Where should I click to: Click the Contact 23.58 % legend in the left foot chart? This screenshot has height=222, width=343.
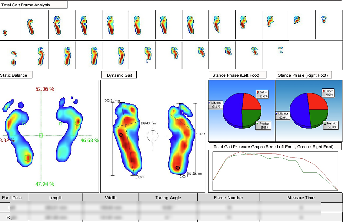[262, 94]
